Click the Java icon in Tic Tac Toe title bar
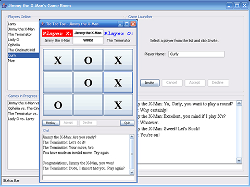This screenshot has width=250, height=187. click(x=43, y=24)
